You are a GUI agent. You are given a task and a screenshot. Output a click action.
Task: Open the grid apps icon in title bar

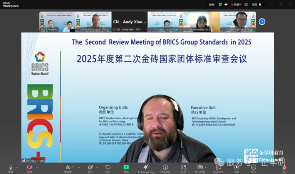[x=246, y=5]
